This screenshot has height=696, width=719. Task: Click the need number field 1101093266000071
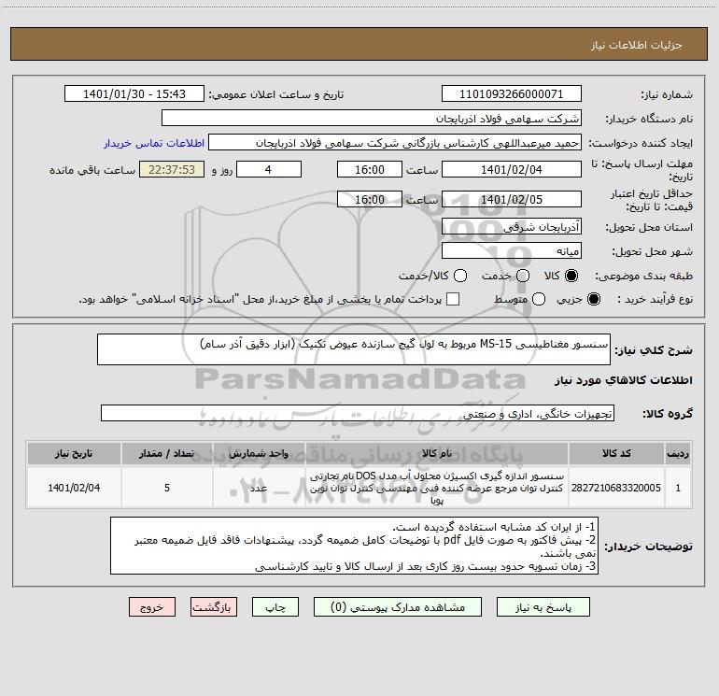pyautogui.click(x=512, y=94)
